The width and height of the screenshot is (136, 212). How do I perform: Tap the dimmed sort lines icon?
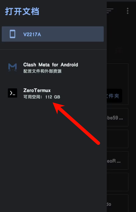pos(110,11)
